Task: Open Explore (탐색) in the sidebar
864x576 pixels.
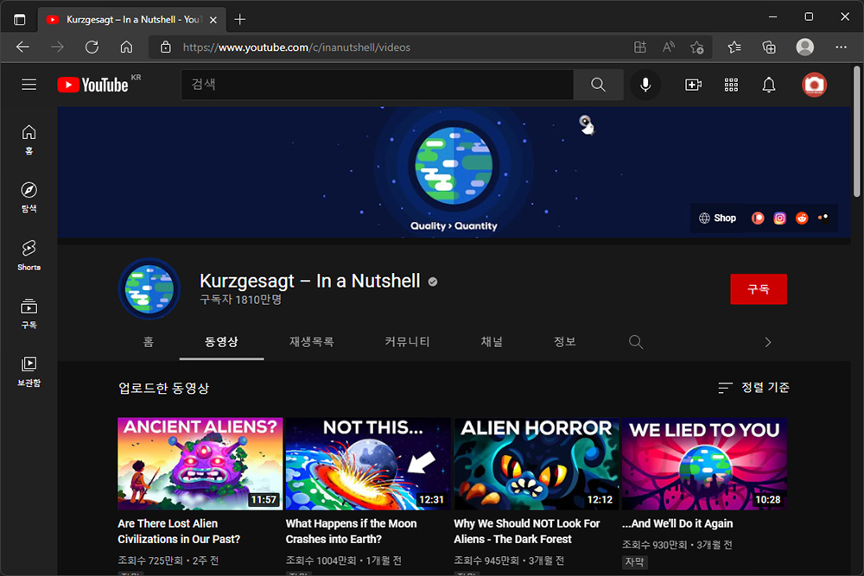Action: [x=29, y=197]
